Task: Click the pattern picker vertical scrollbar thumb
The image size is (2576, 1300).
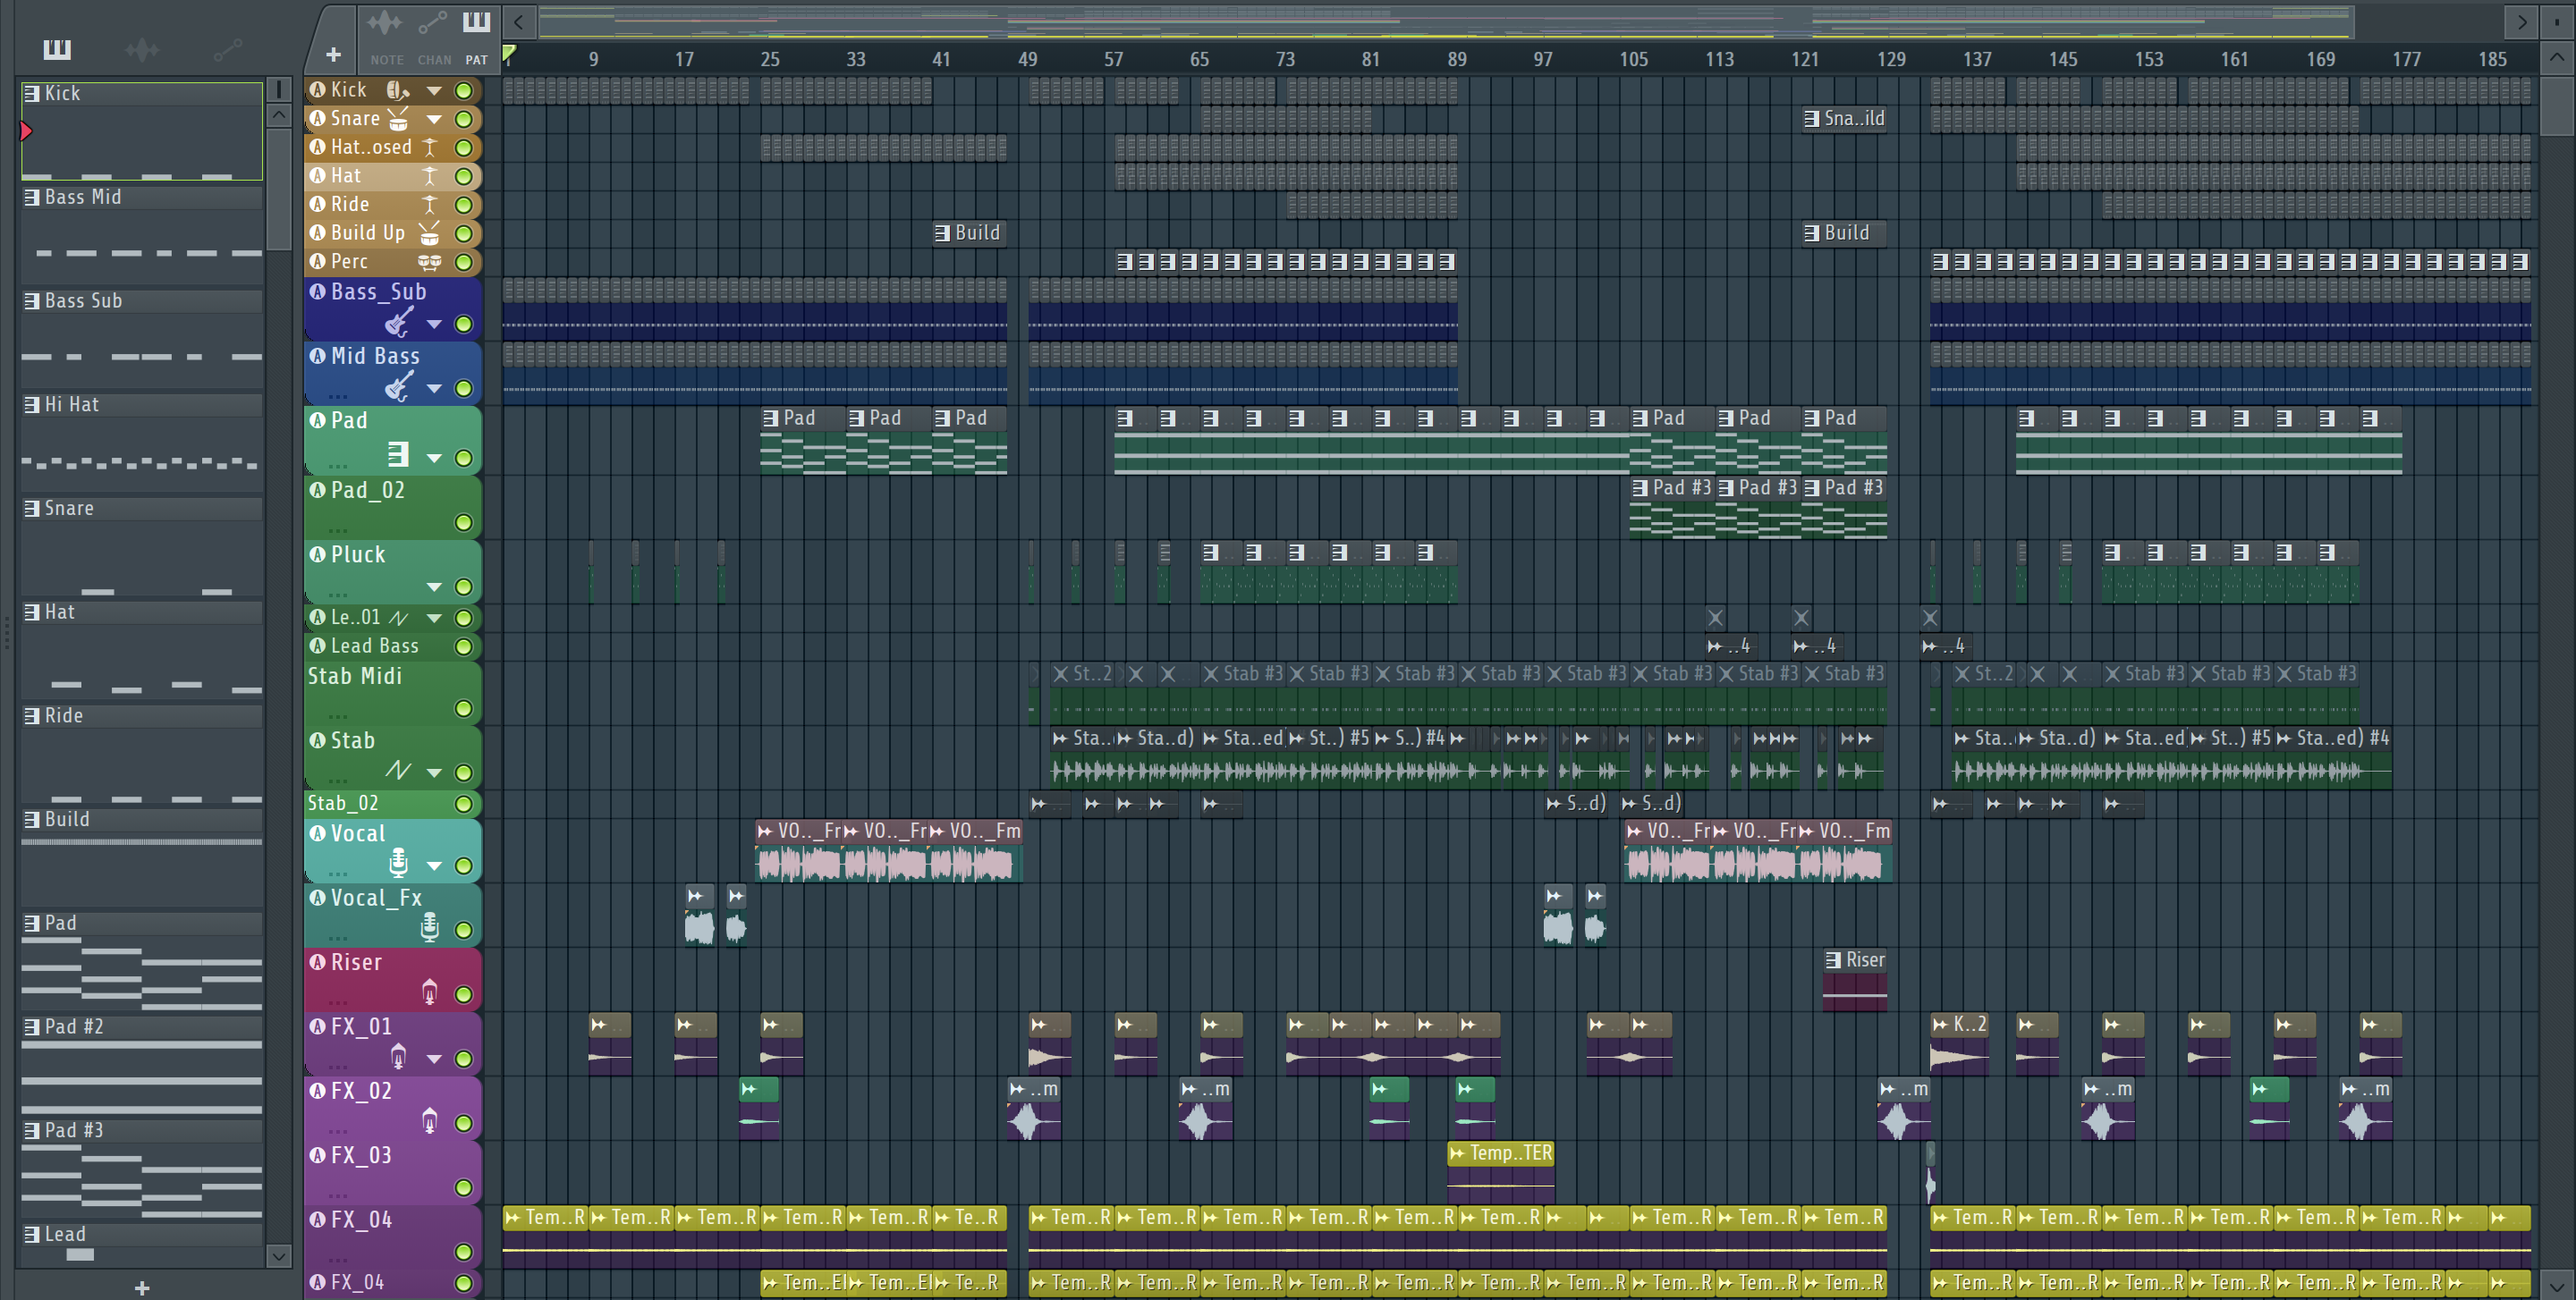Action: (x=279, y=188)
